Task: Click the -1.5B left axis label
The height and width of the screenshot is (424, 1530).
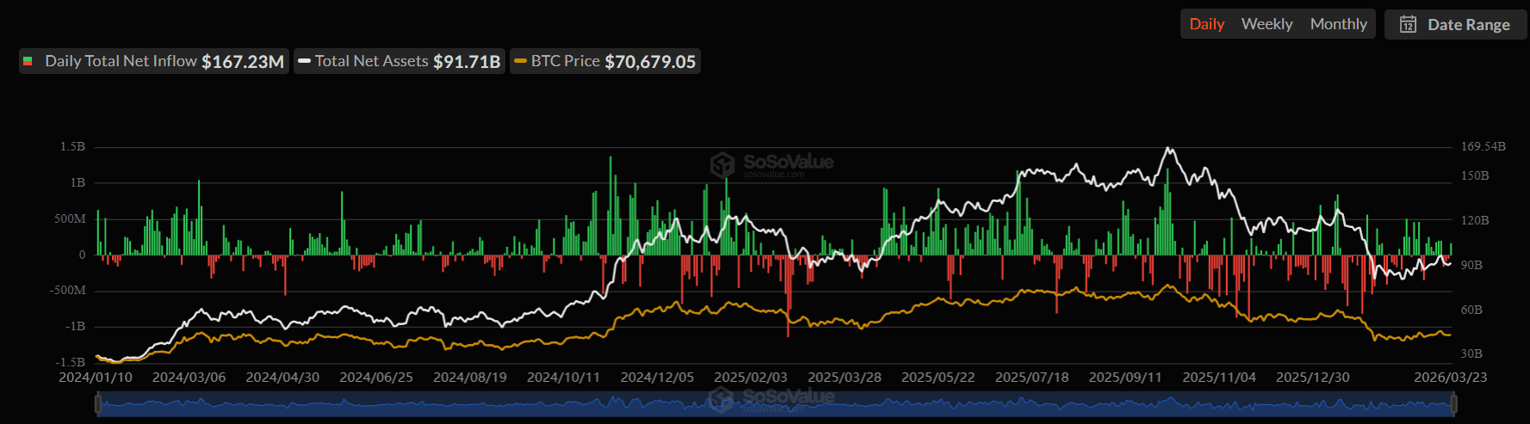Action: point(70,363)
